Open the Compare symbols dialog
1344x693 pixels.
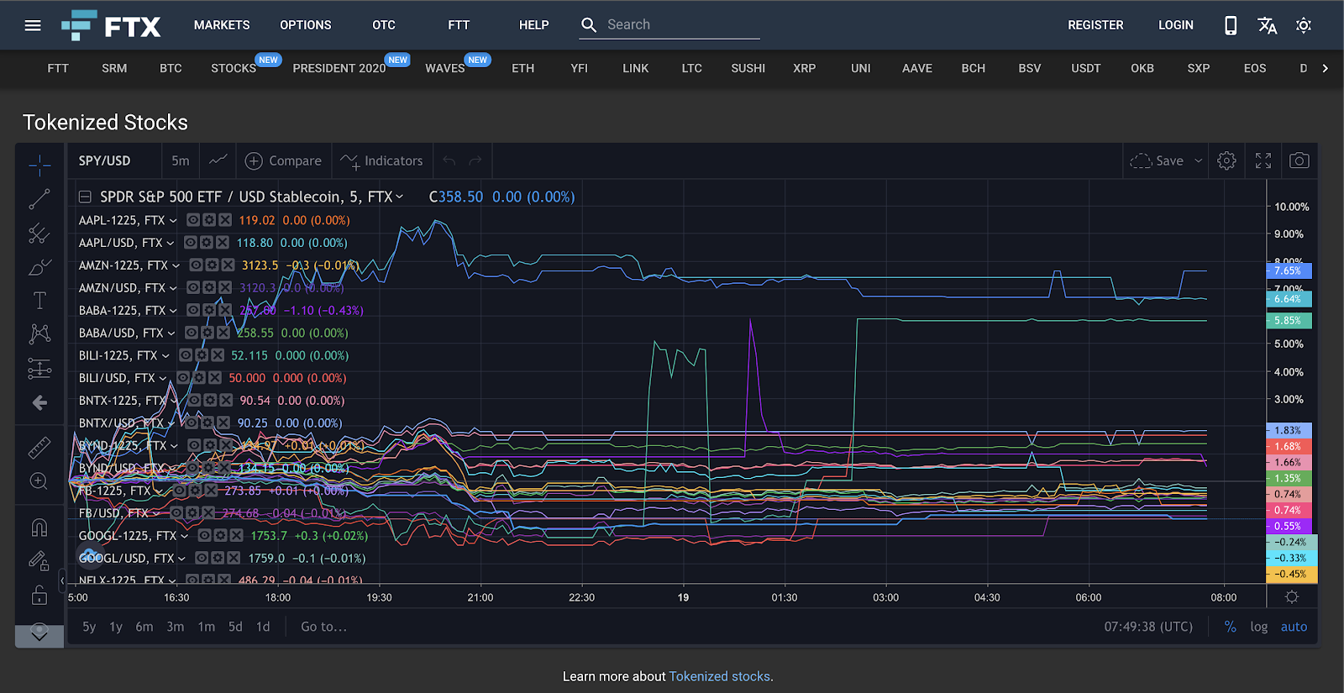[283, 160]
